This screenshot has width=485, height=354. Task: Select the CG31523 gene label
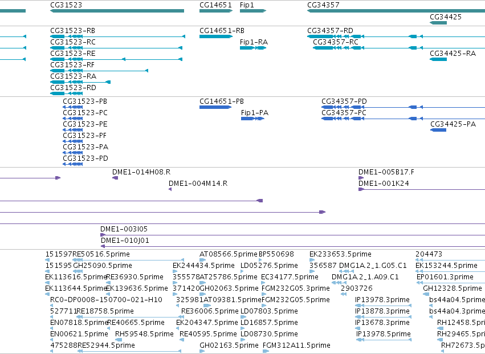[x=66, y=5]
